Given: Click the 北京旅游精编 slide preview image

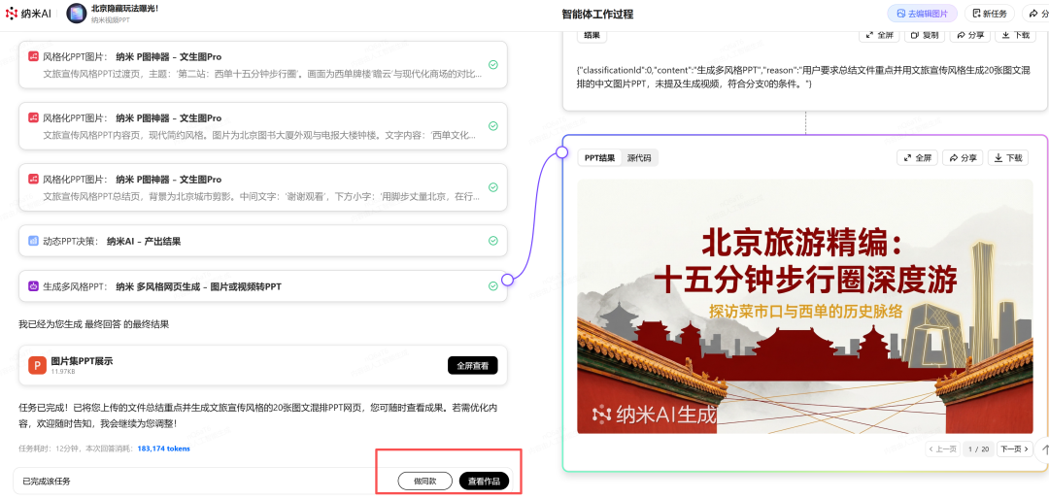Looking at the screenshot, I should (805, 307).
